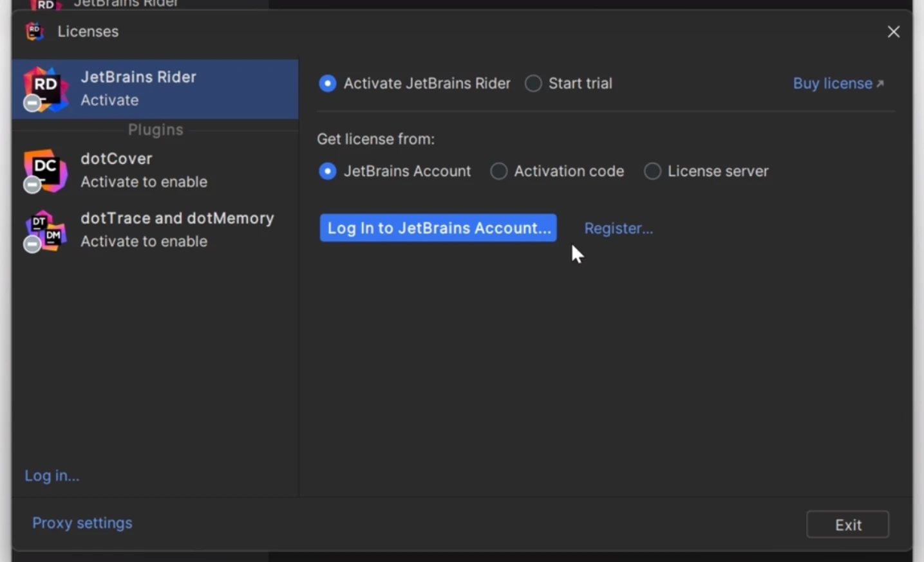
Task: Select Activate JetBrains Rider radio button
Action: (x=328, y=84)
